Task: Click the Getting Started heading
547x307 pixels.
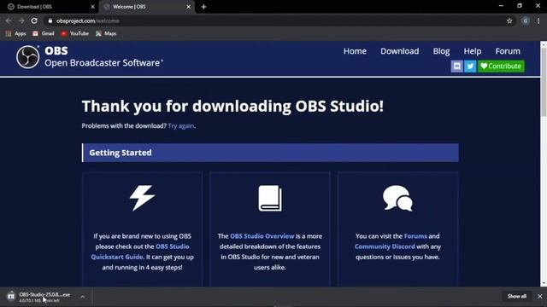Action: tap(121, 153)
